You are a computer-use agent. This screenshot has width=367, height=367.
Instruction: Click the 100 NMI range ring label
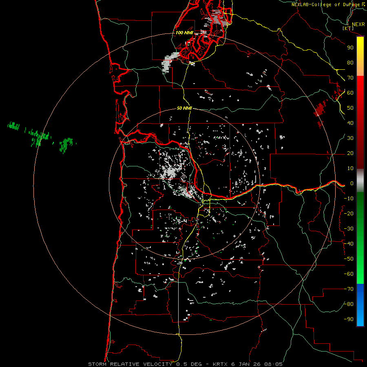pyautogui.click(x=184, y=33)
